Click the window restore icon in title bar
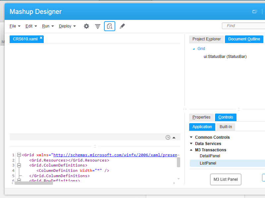Screen dimensions: 265x198 coord(255,12)
